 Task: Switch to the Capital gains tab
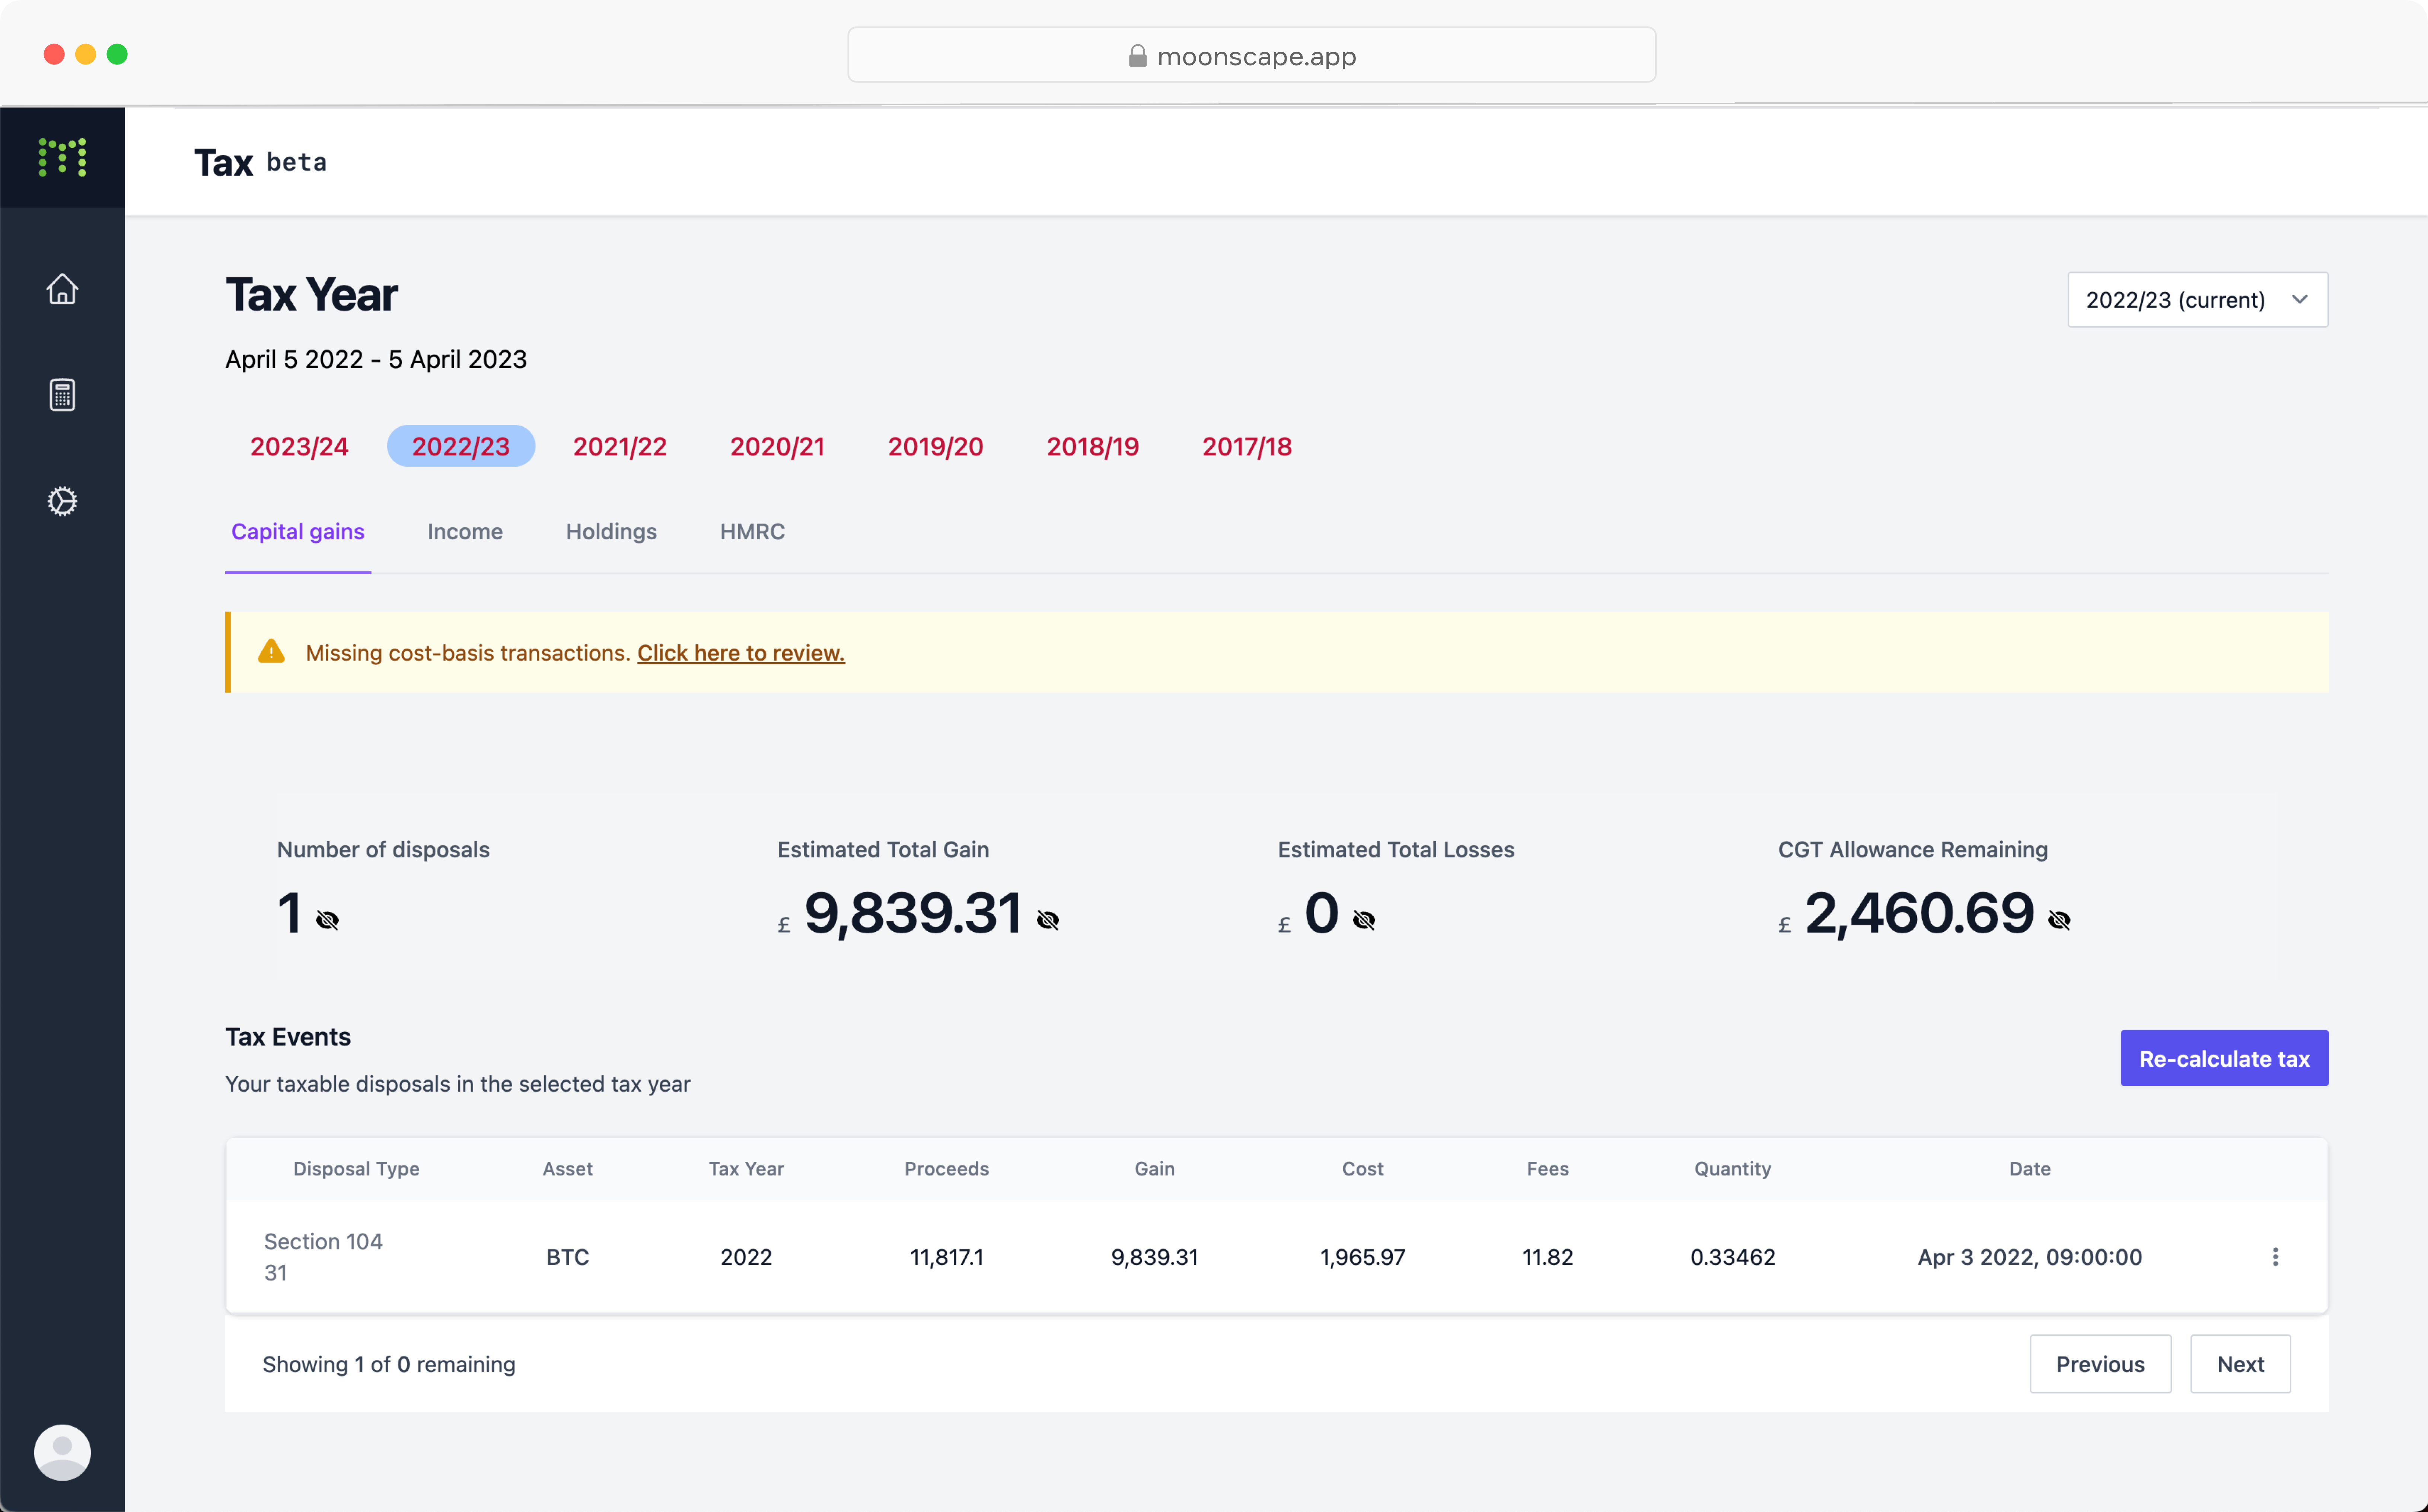(x=298, y=531)
